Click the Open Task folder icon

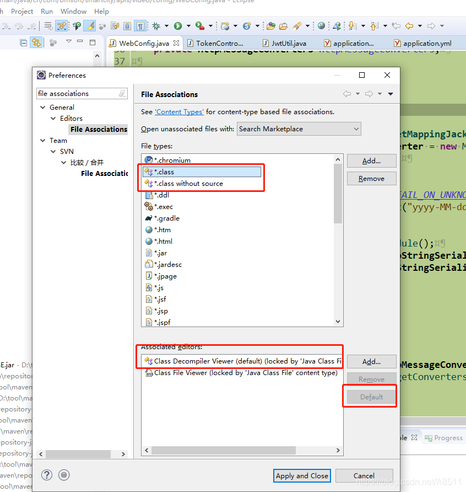(283, 26)
